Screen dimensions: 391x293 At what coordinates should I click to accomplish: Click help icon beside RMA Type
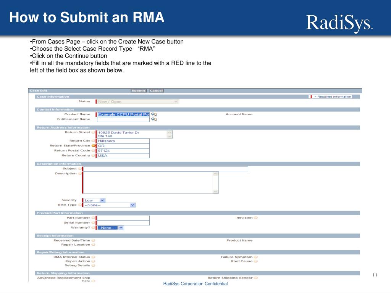pyautogui.click(x=80, y=205)
